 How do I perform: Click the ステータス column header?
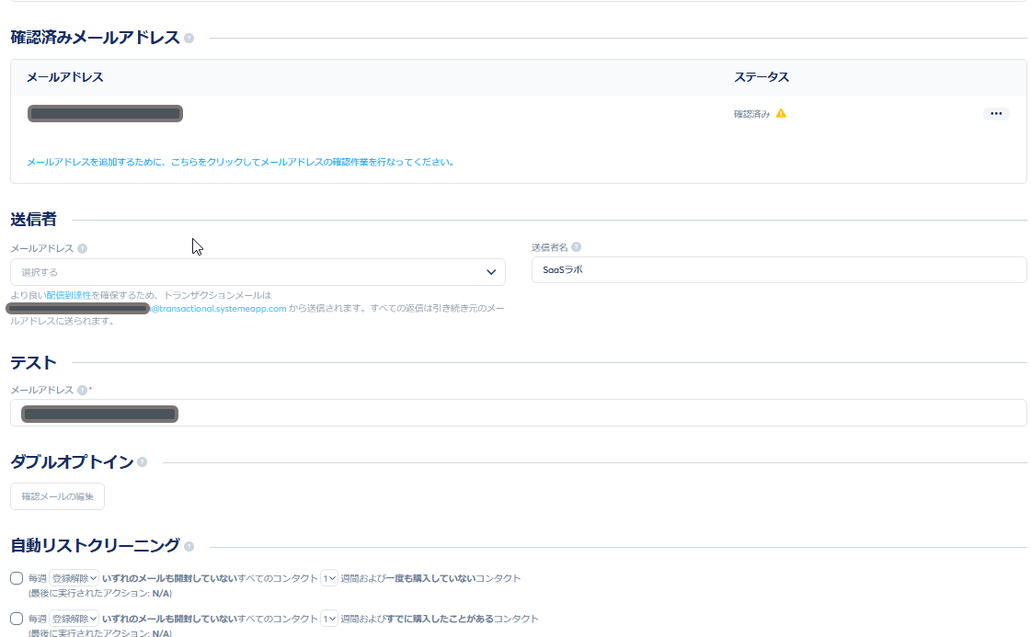[762, 77]
